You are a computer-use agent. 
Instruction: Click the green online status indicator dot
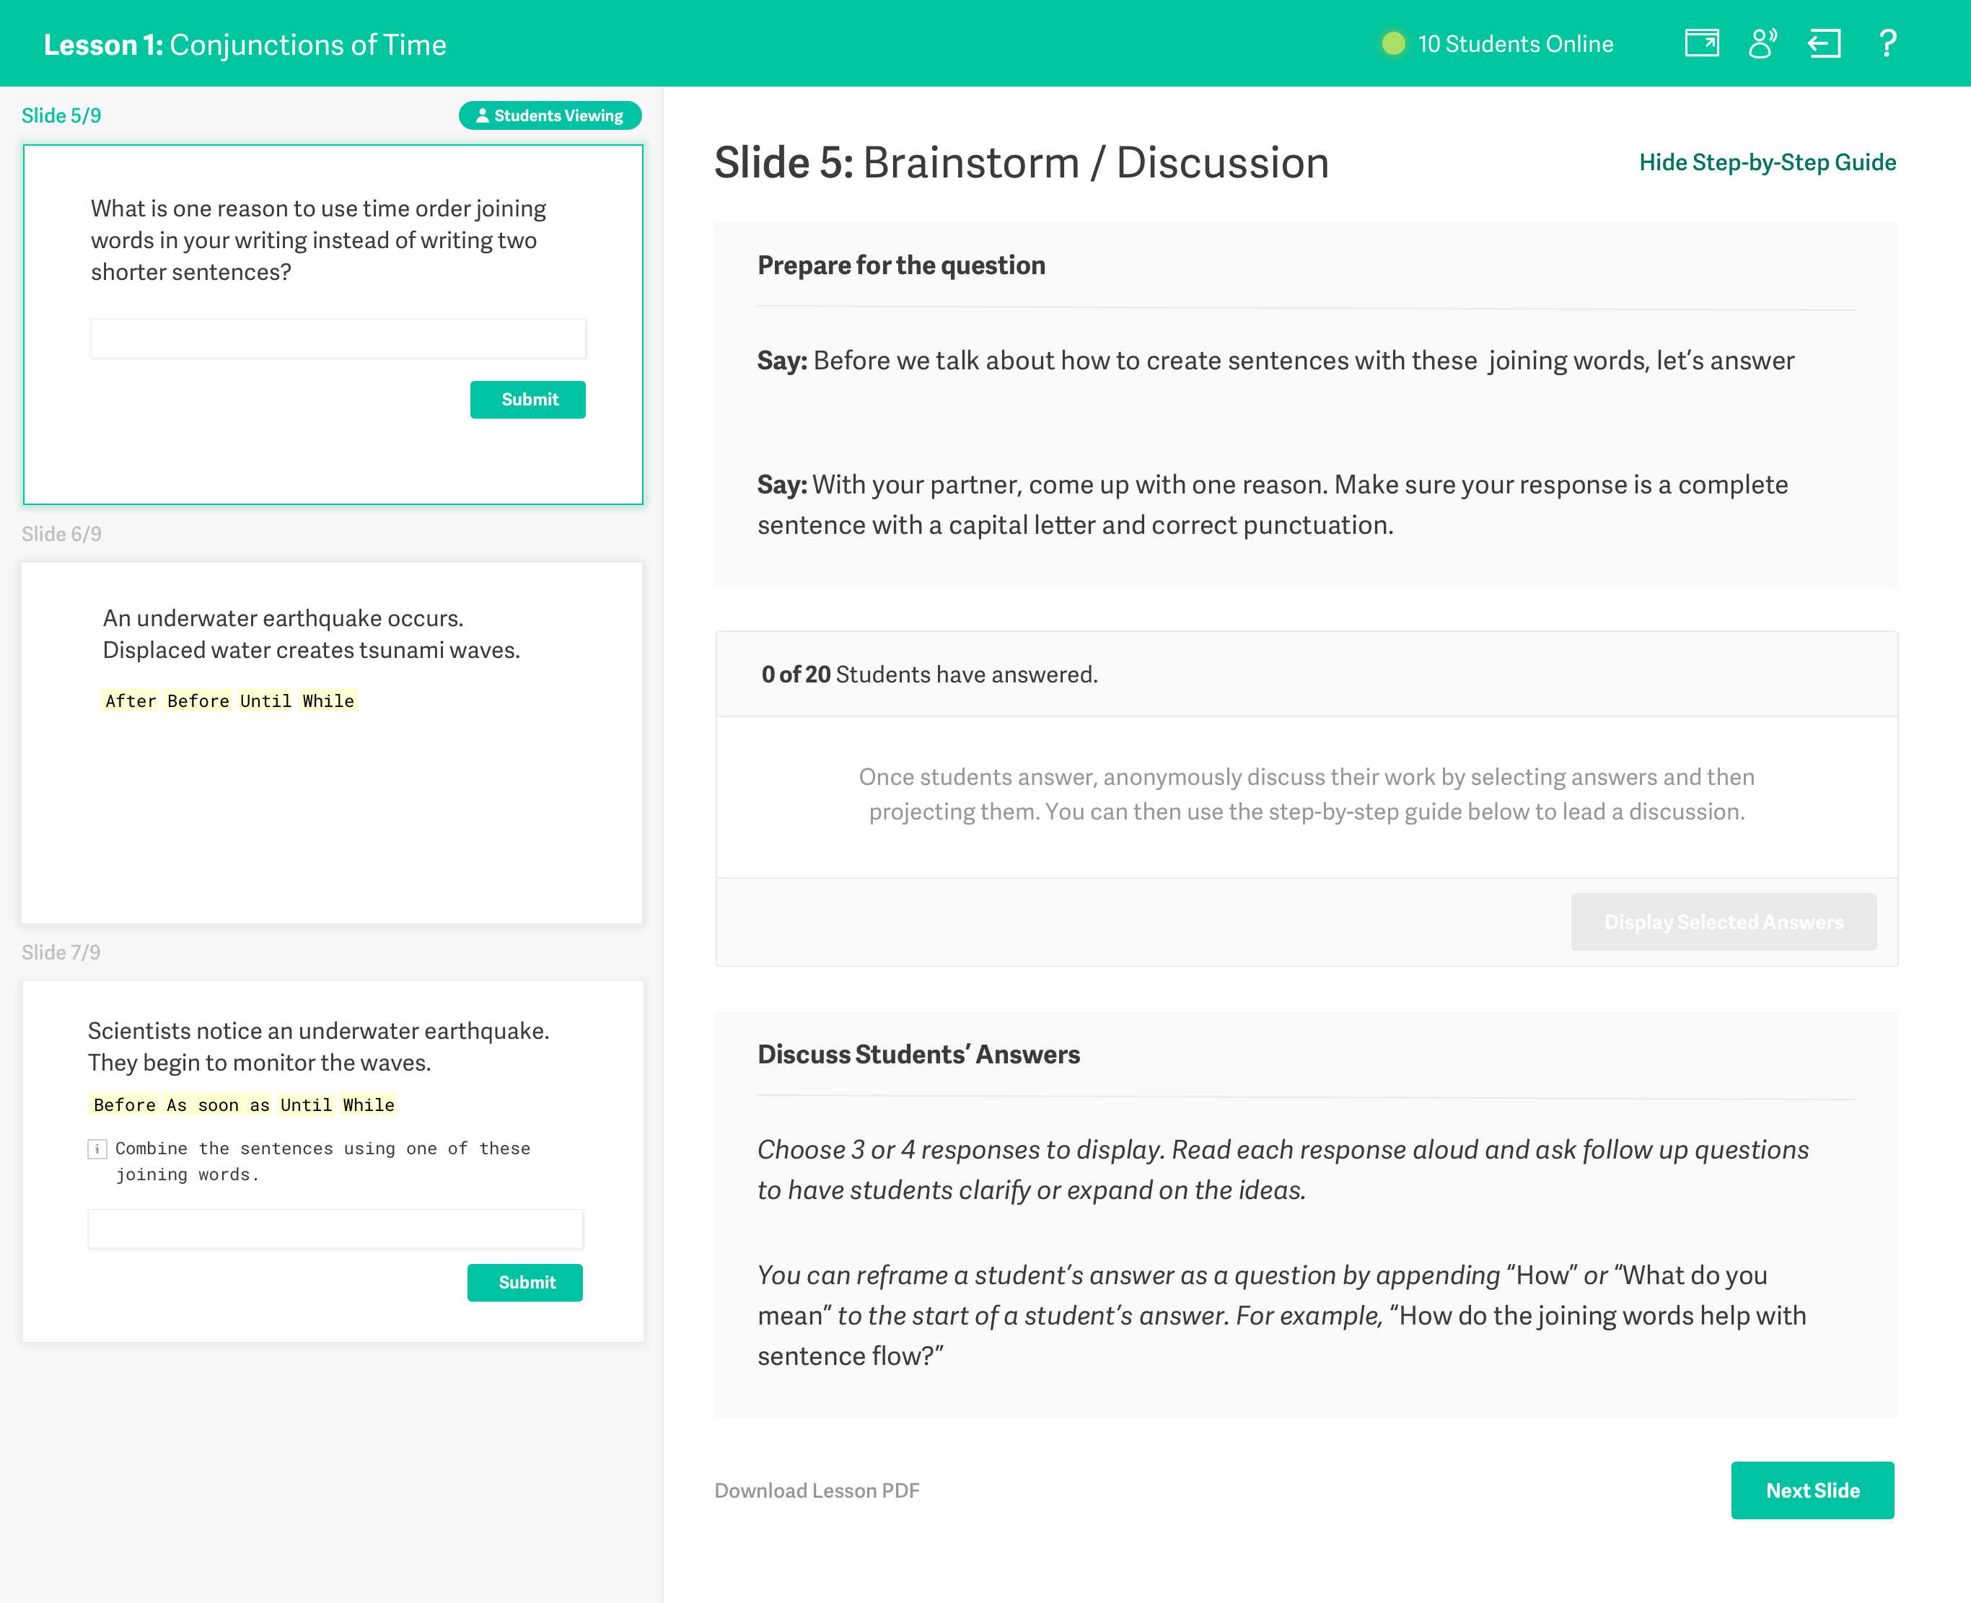coord(1394,43)
